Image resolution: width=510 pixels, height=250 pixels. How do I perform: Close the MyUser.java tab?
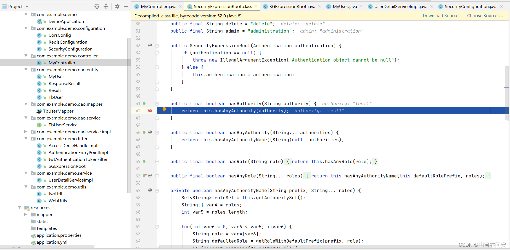[361, 6]
